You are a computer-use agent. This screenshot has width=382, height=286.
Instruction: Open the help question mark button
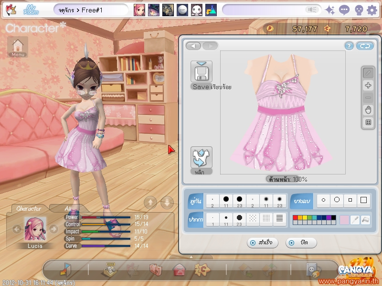tap(349, 46)
